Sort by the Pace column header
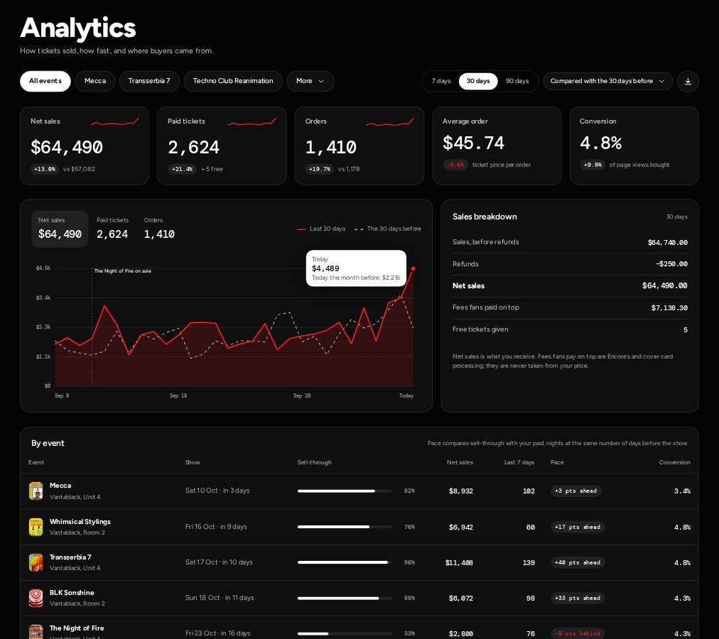719x639 pixels. click(x=557, y=462)
